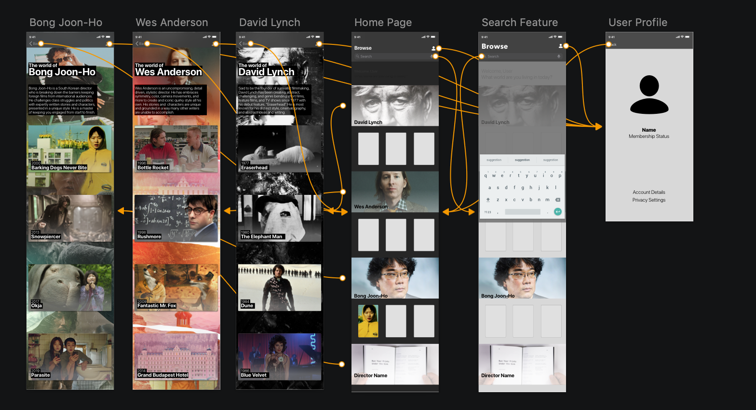
Task: Click the large avatar silhouette on User Profile
Action: pyautogui.click(x=649, y=95)
